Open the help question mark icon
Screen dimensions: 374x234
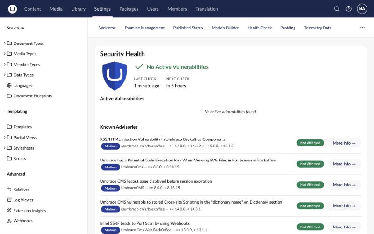(x=348, y=9)
